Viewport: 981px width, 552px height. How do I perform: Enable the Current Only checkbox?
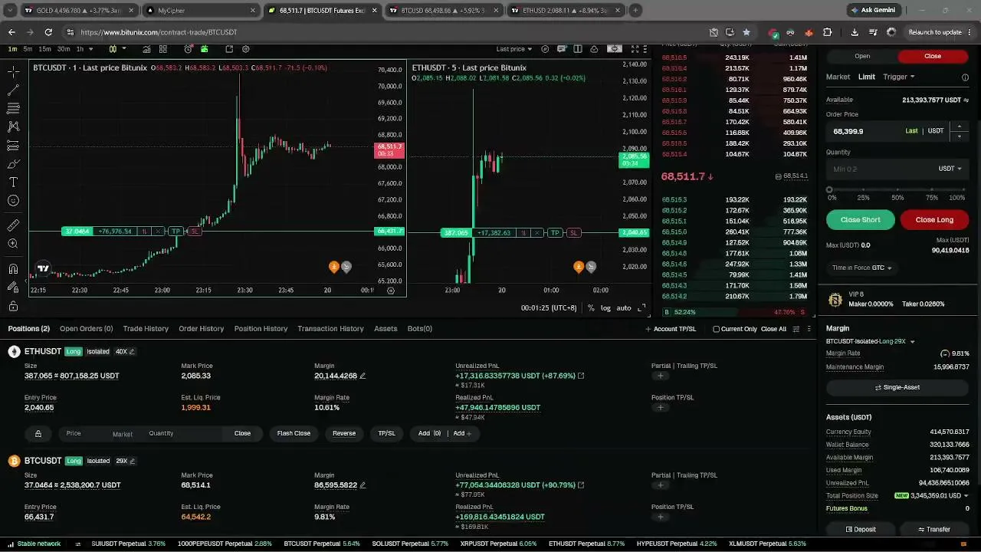(x=716, y=330)
